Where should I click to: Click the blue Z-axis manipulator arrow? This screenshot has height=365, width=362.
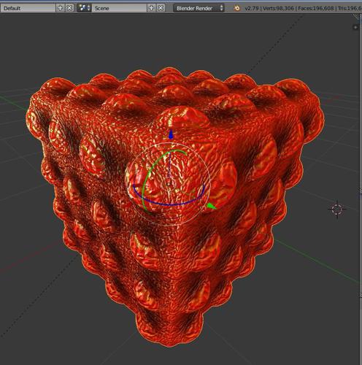pos(171,134)
